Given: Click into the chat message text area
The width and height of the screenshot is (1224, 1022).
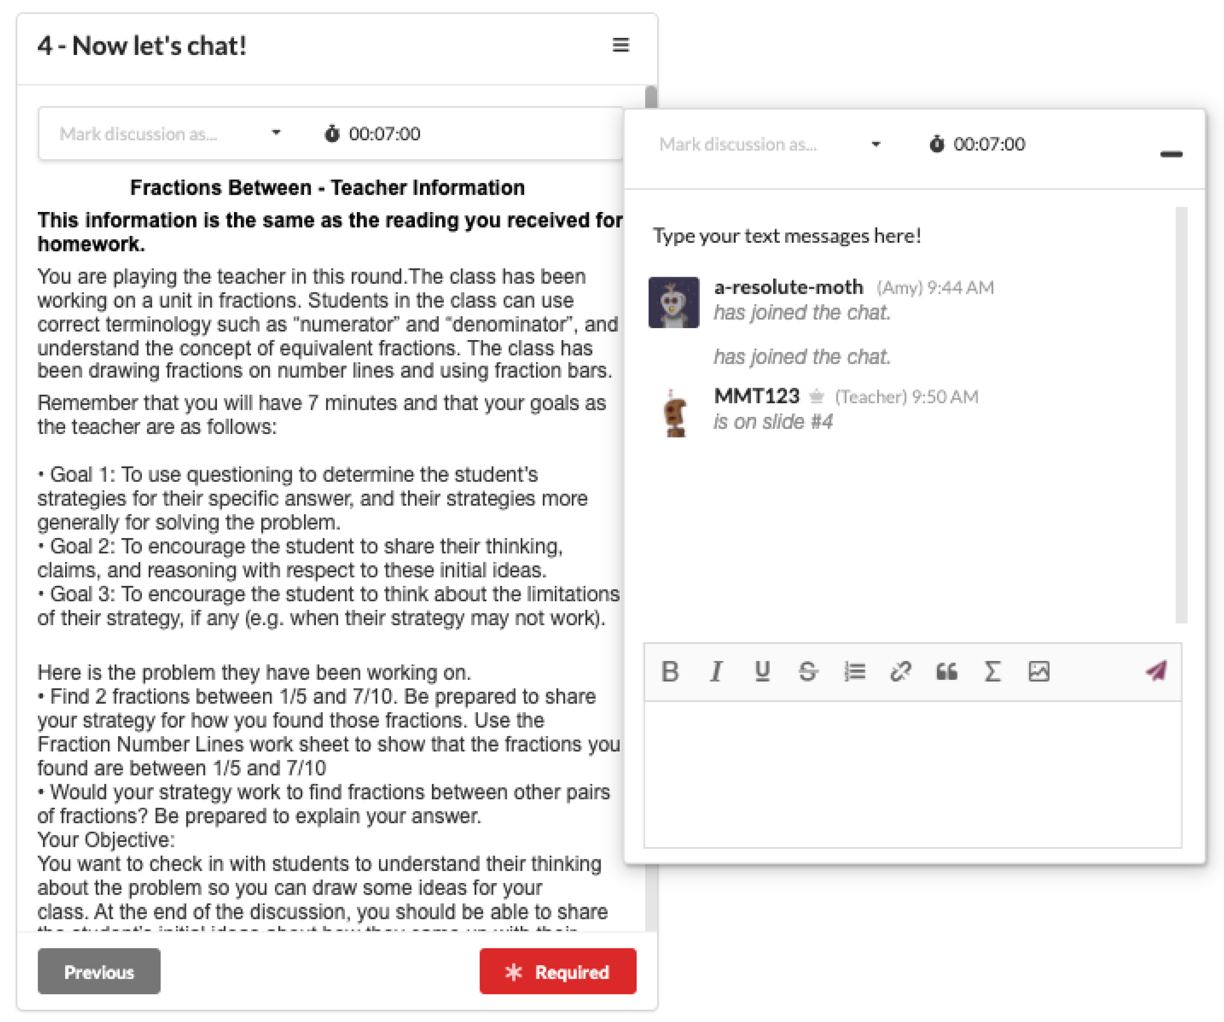Looking at the screenshot, I should coord(912,773).
